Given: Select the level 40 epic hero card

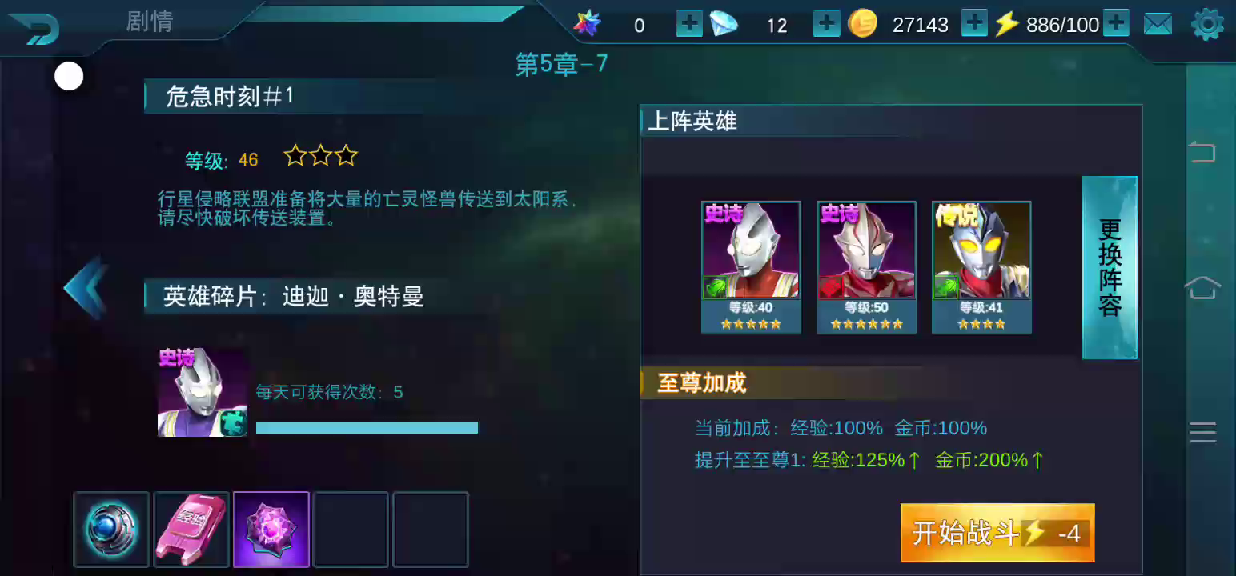Looking at the screenshot, I should pyautogui.click(x=751, y=267).
